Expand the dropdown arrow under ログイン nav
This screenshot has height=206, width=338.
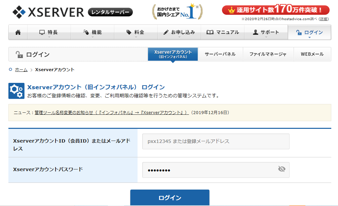pyautogui.click(x=309, y=38)
